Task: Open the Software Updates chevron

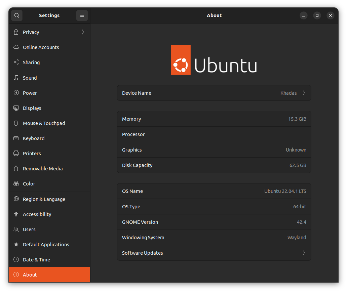Action: [304, 253]
